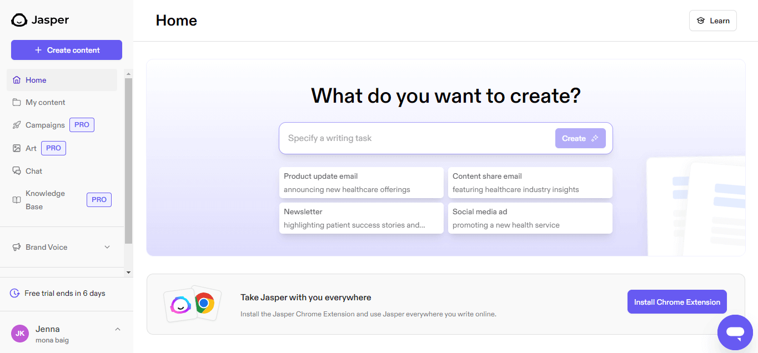Select the Newsletter suggestion card
Screen dimensions: 758x353
coord(362,218)
